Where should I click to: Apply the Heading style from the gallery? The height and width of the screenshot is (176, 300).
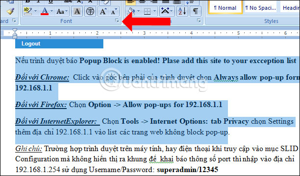[290, 7]
